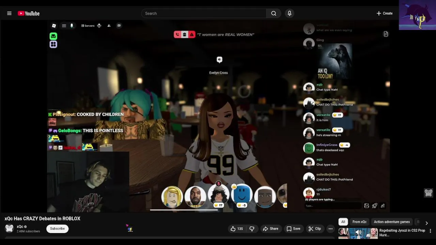Click the image attach icon in chat
The width and height of the screenshot is (436, 245).
367,206
